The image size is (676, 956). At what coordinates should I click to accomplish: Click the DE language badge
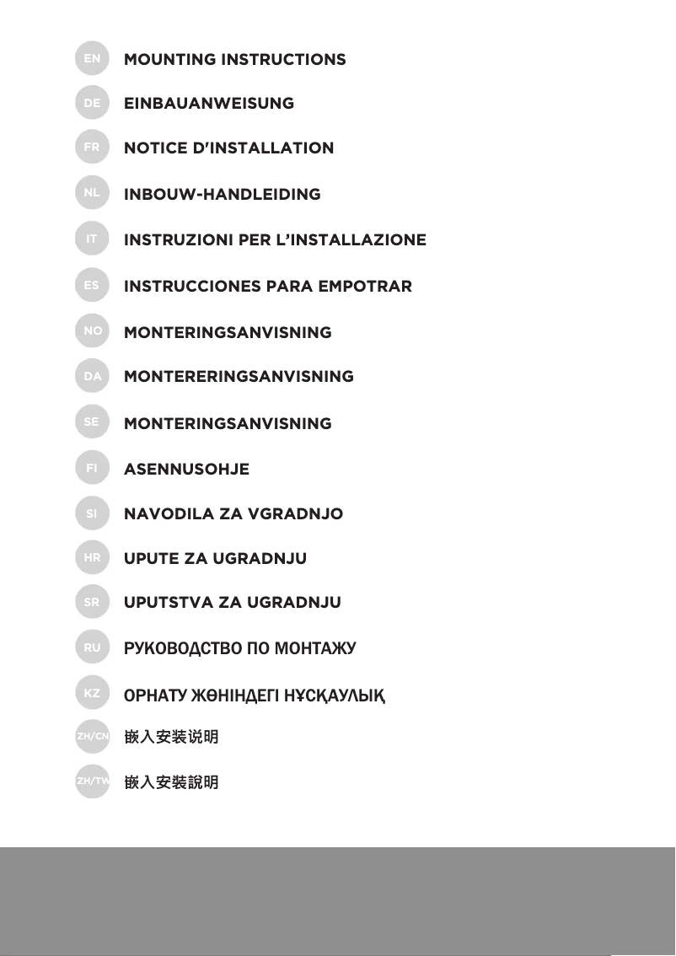[92, 104]
